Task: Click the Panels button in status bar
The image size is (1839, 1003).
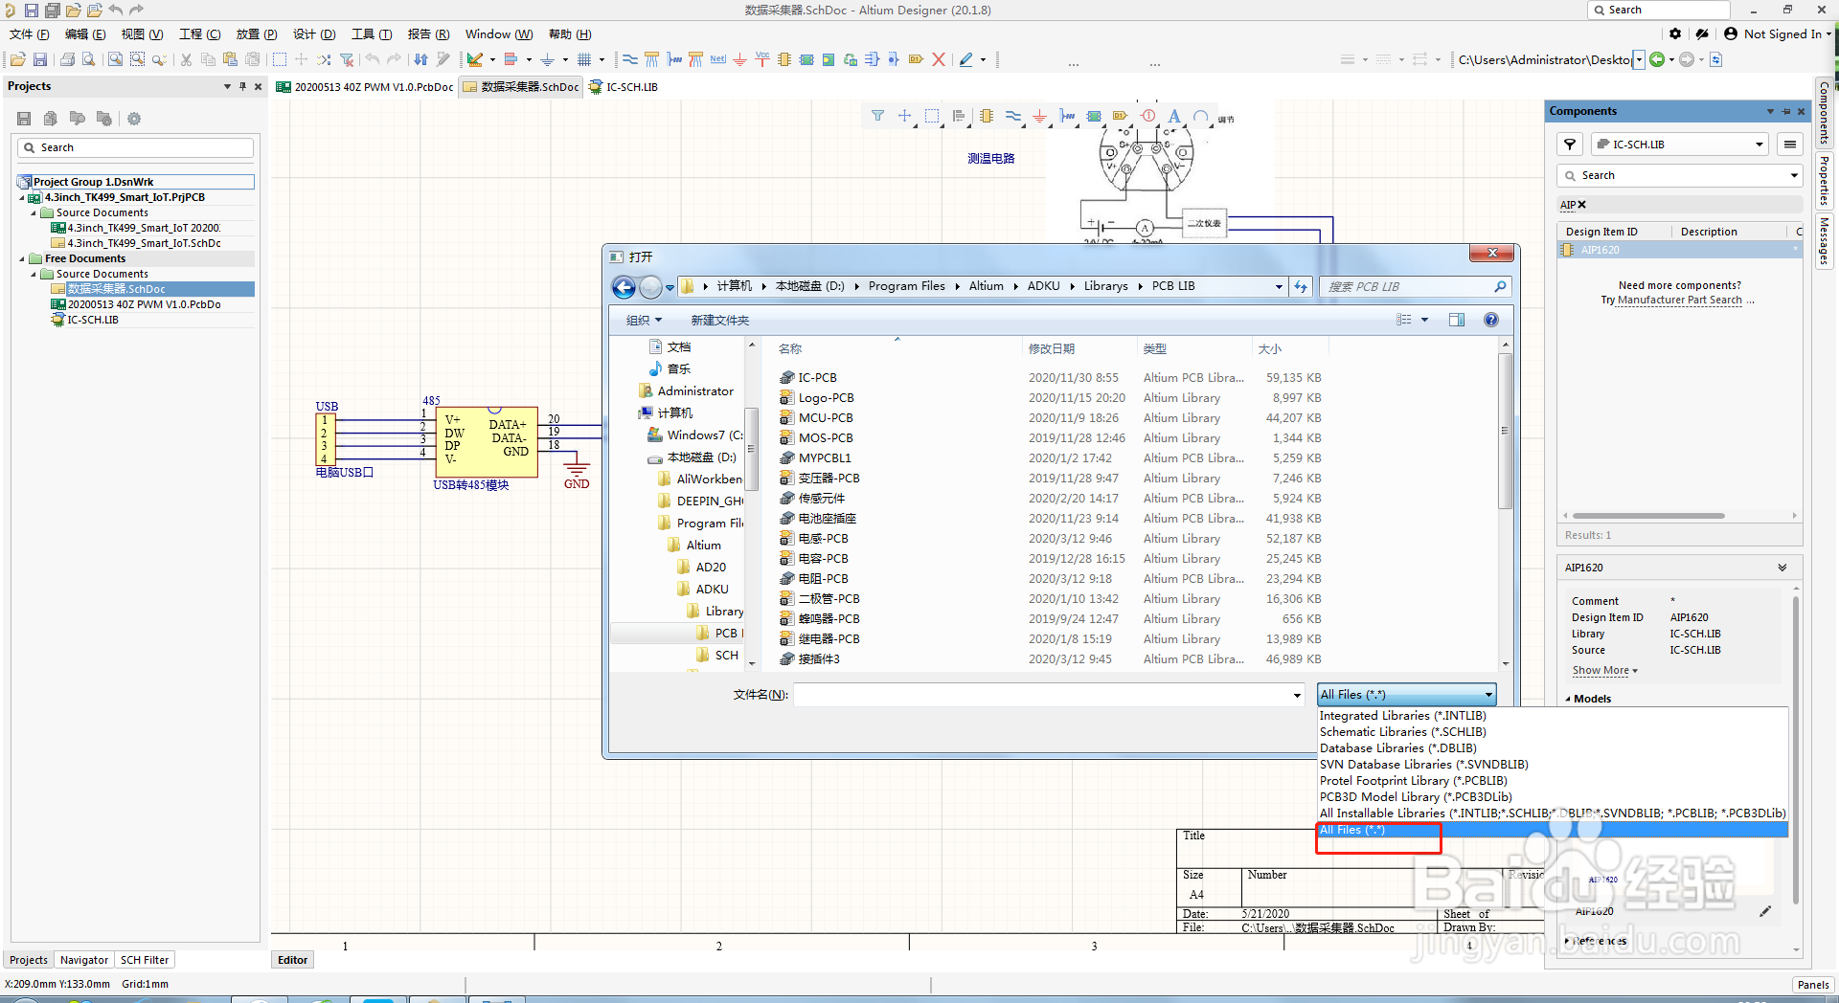Action: click(x=1813, y=984)
